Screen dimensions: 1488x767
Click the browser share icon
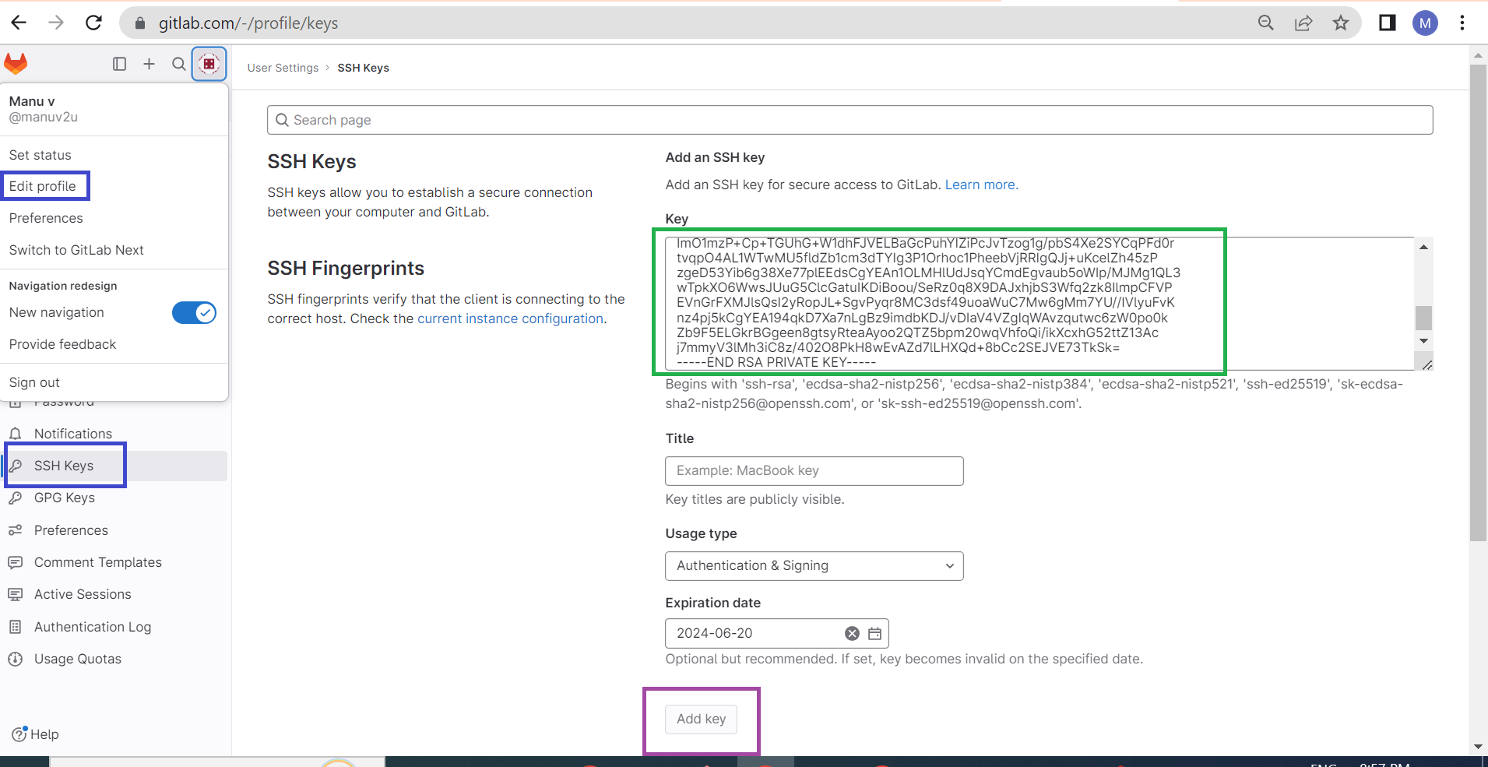[x=1303, y=23]
